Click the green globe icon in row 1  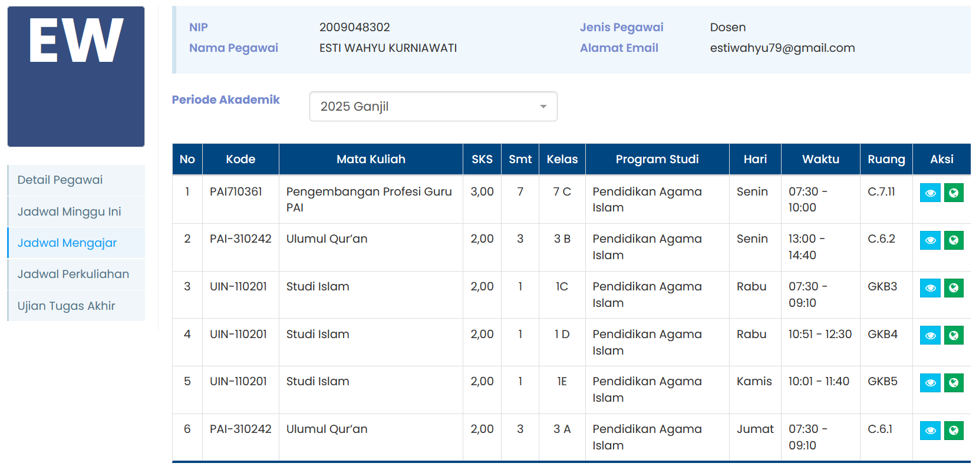(x=954, y=193)
